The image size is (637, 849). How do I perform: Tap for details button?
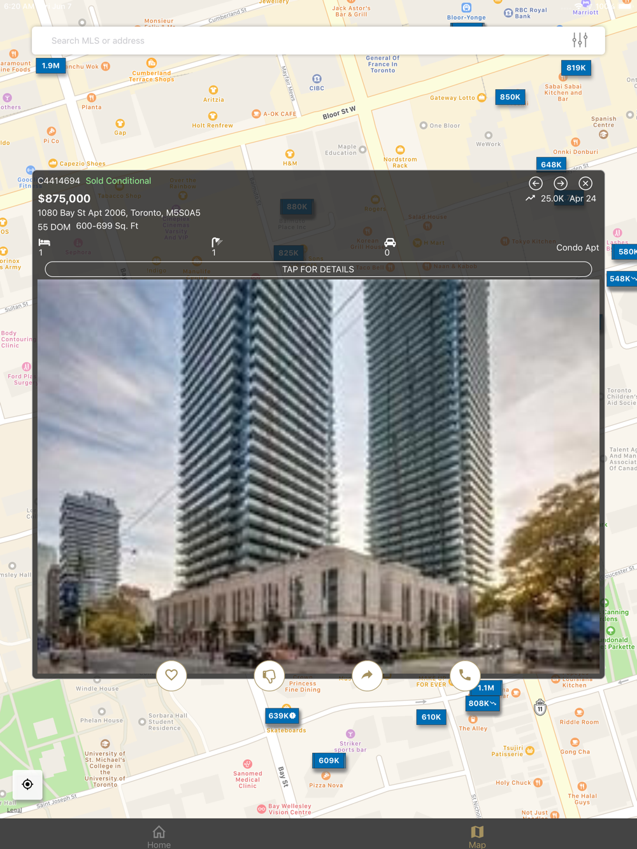[x=318, y=269]
